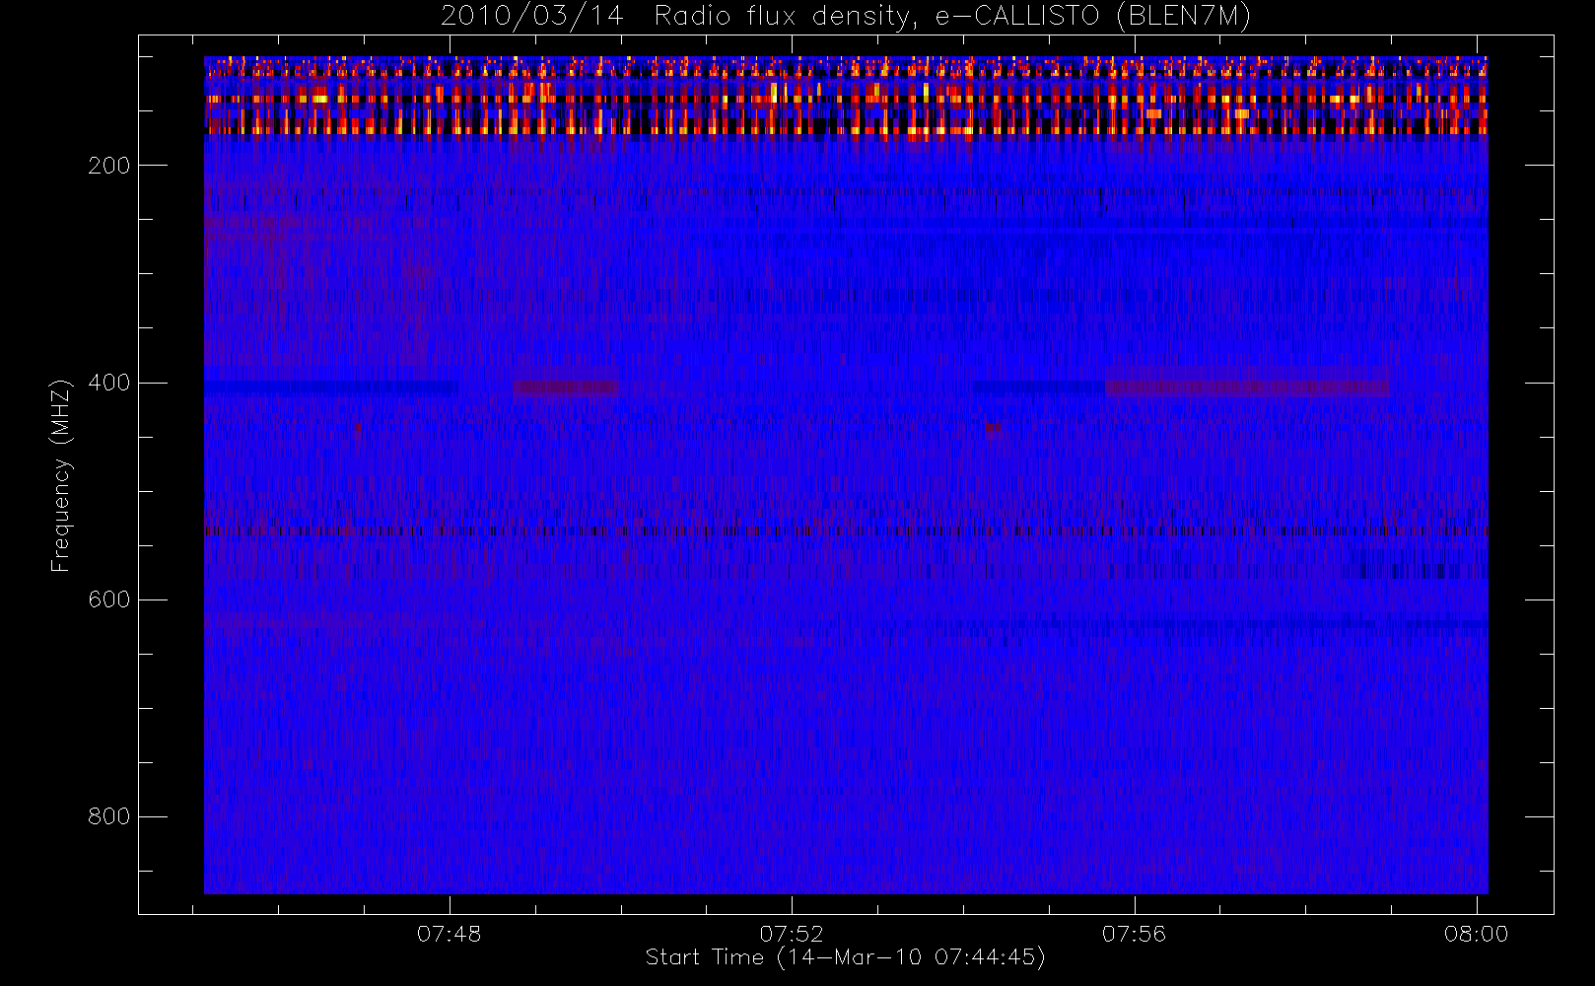Click the 07:52 time tick label
The width and height of the screenshot is (1595, 986).
(792, 934)
